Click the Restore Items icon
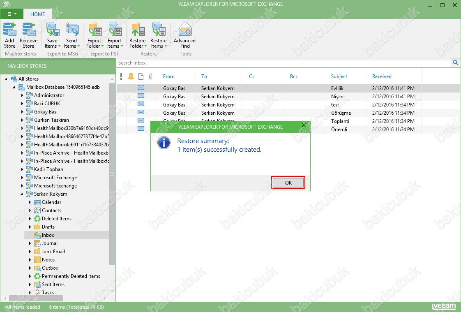Viewport: 461px width, 312px height. point(159,30)
